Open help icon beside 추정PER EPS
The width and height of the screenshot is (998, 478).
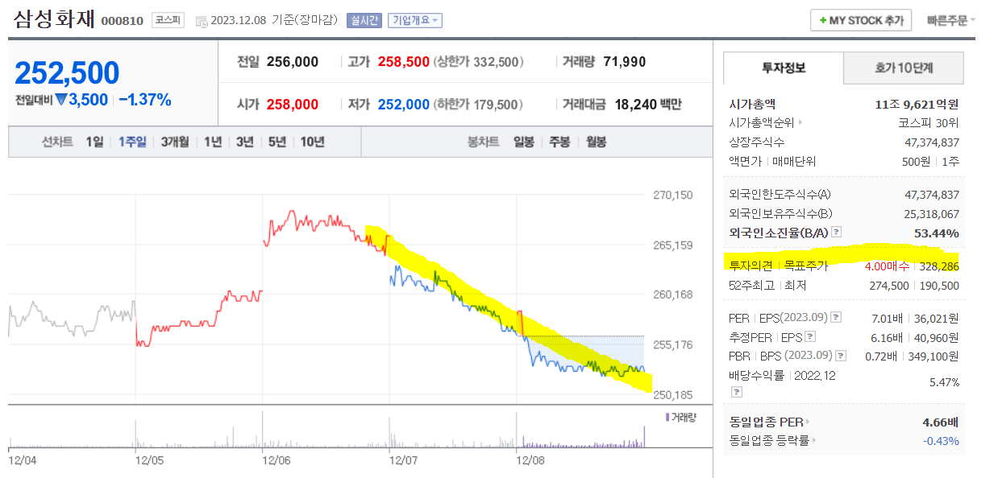click(x=810, y=336)
